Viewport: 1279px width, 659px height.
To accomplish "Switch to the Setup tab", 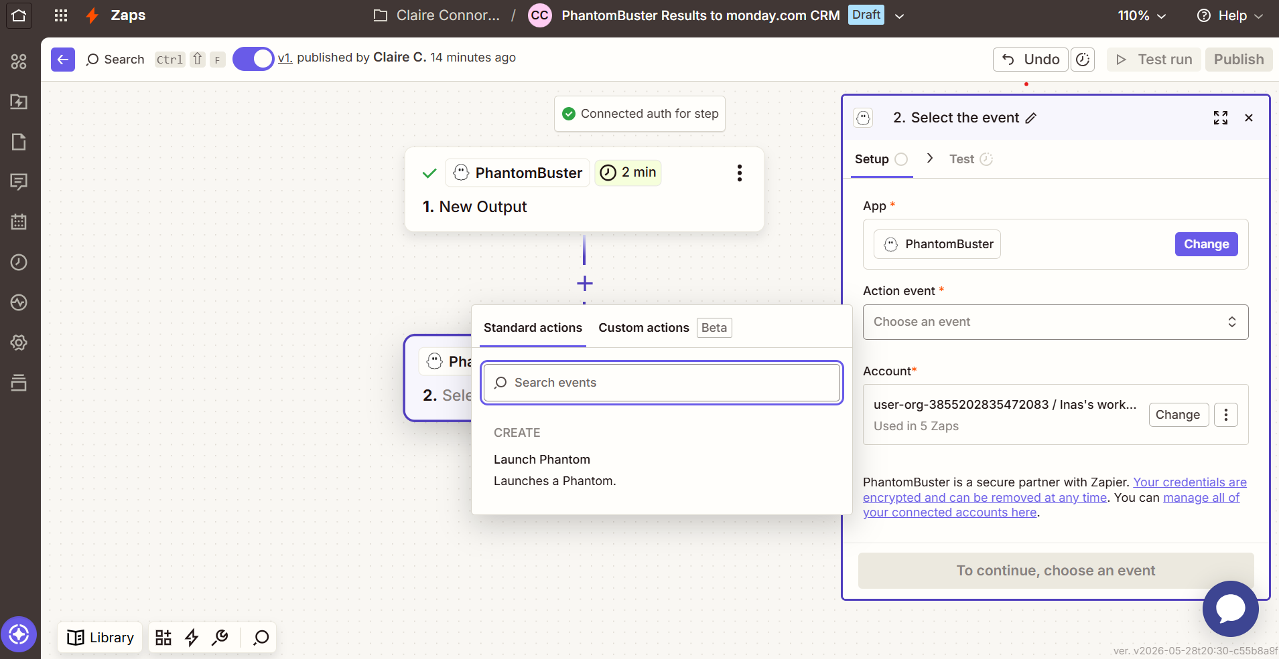I will [881, 159].
